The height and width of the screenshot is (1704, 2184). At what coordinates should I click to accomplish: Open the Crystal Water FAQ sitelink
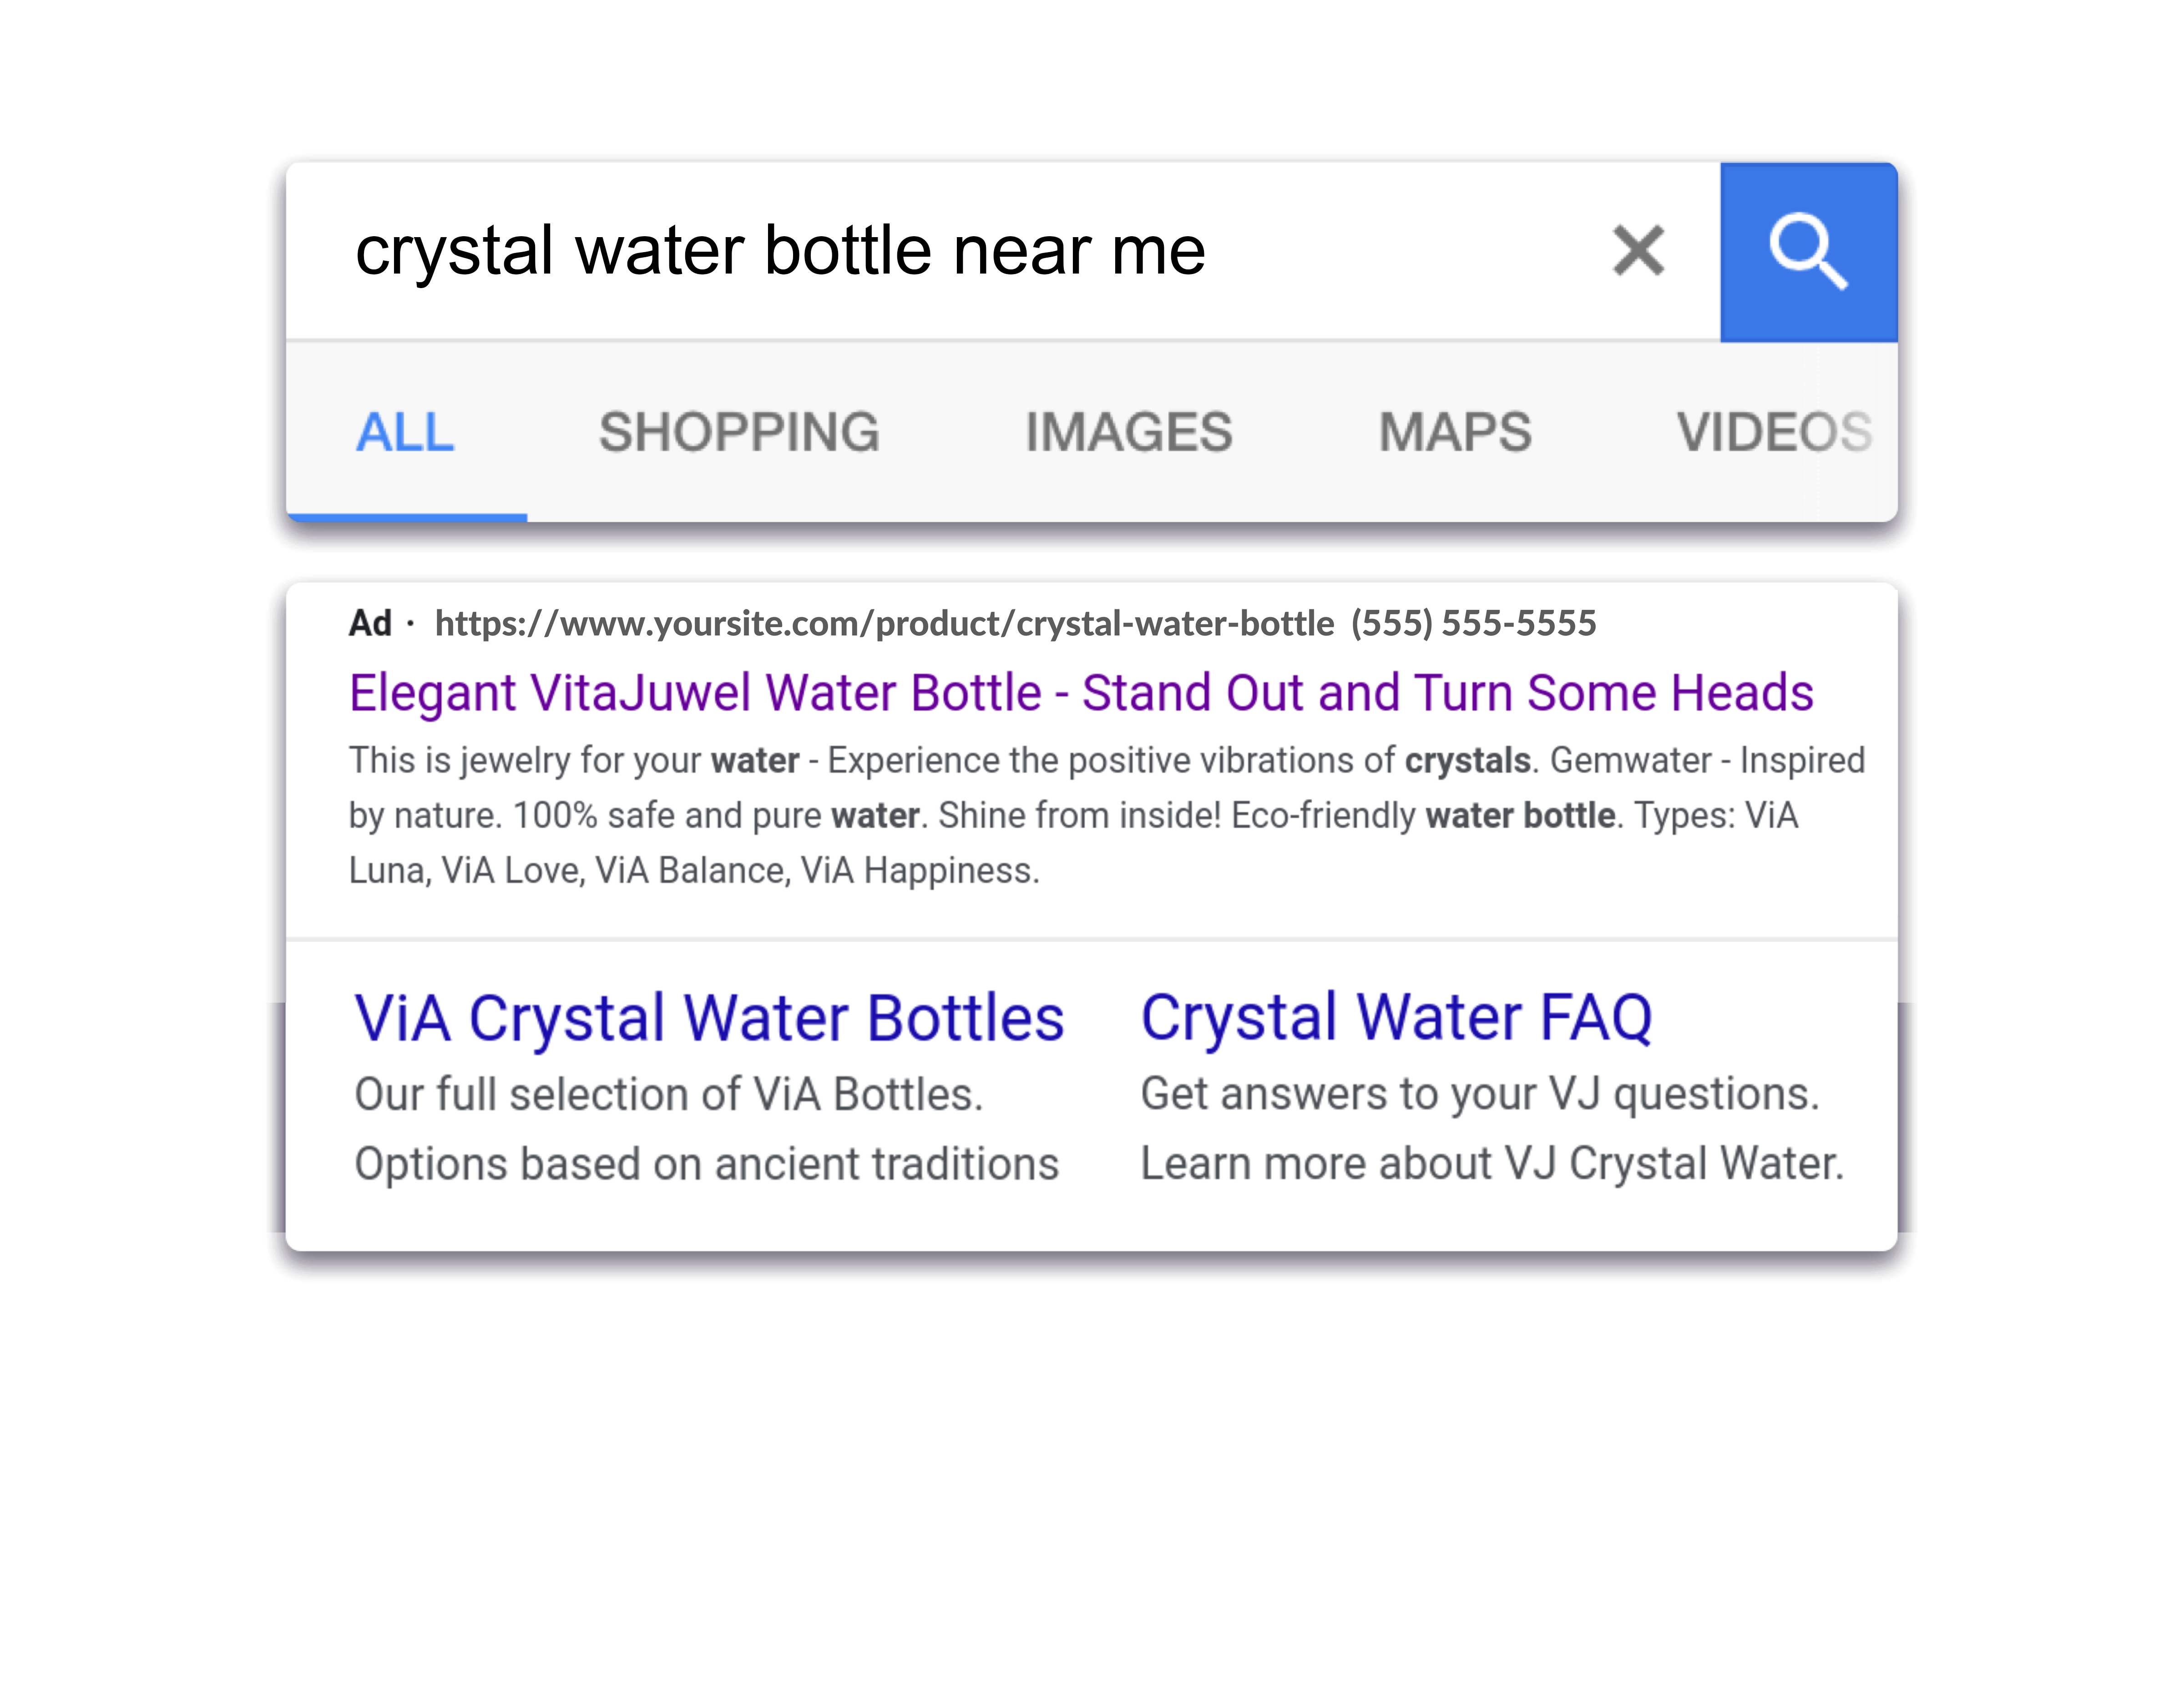[x=1396, y=1018]
